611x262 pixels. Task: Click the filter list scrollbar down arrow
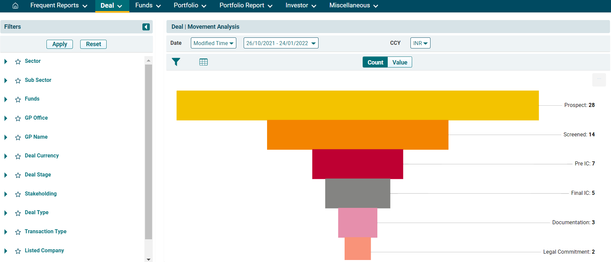[x=149, y=259]
